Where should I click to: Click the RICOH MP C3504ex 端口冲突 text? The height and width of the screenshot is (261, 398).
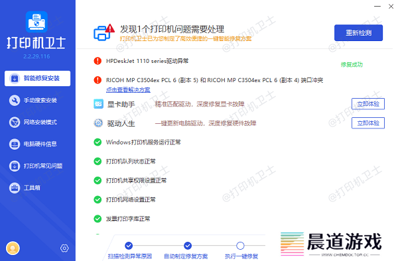(x=214, y=80)
